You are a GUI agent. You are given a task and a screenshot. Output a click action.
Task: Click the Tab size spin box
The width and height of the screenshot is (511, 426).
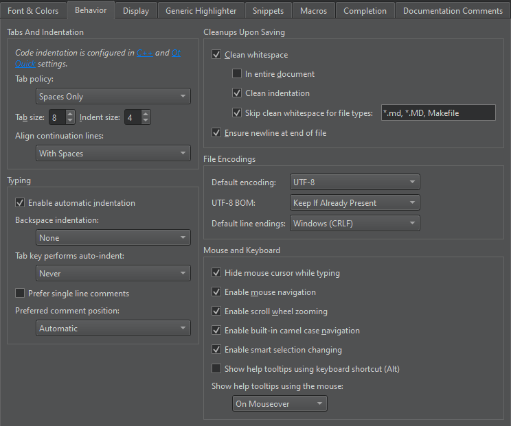click(x=56, y=117)
